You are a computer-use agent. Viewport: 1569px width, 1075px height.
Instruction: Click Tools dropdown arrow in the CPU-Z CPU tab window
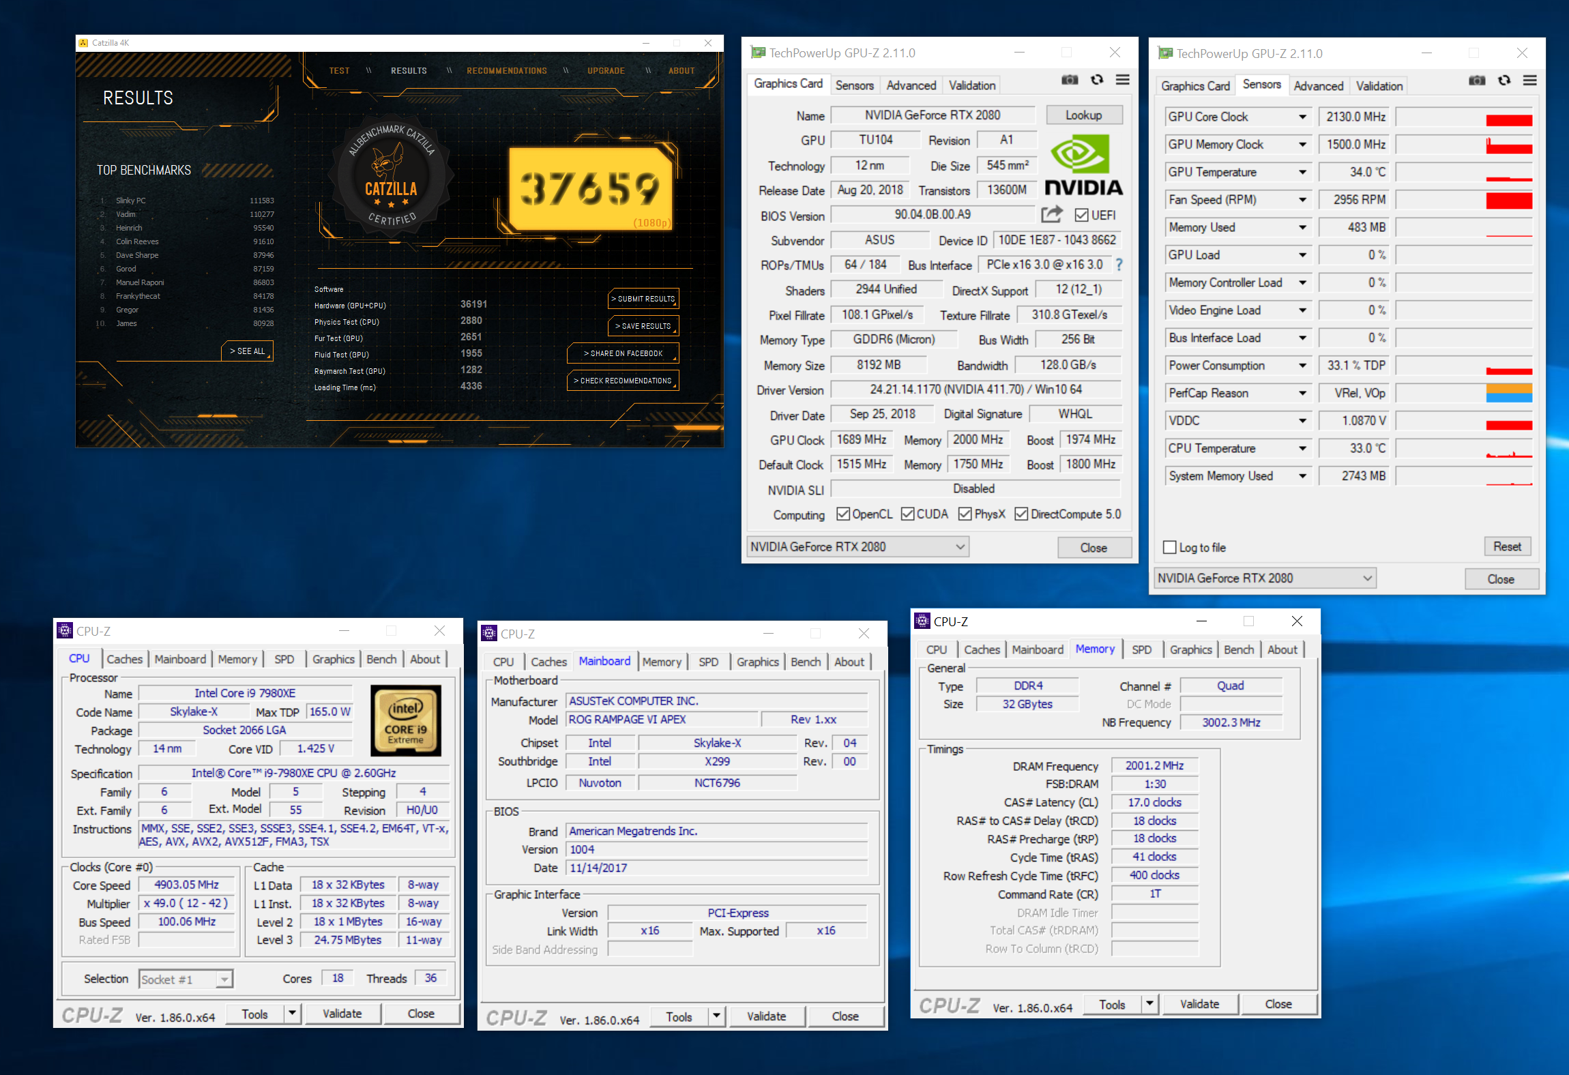coord(293,1014)
